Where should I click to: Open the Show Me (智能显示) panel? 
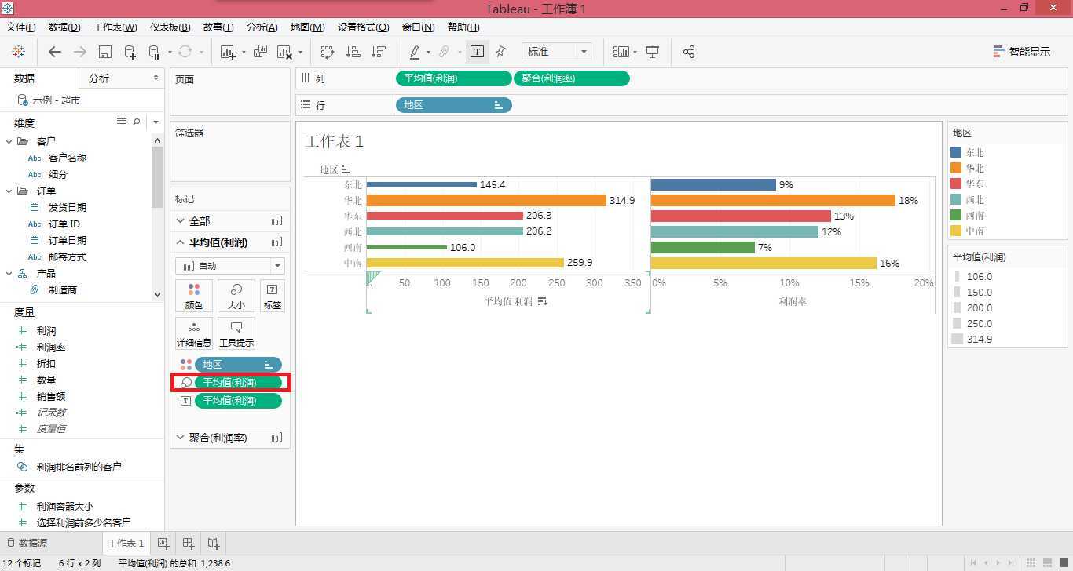[1021, 52]
